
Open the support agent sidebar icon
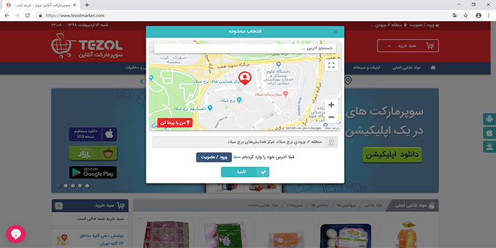[x=489, y=147]
